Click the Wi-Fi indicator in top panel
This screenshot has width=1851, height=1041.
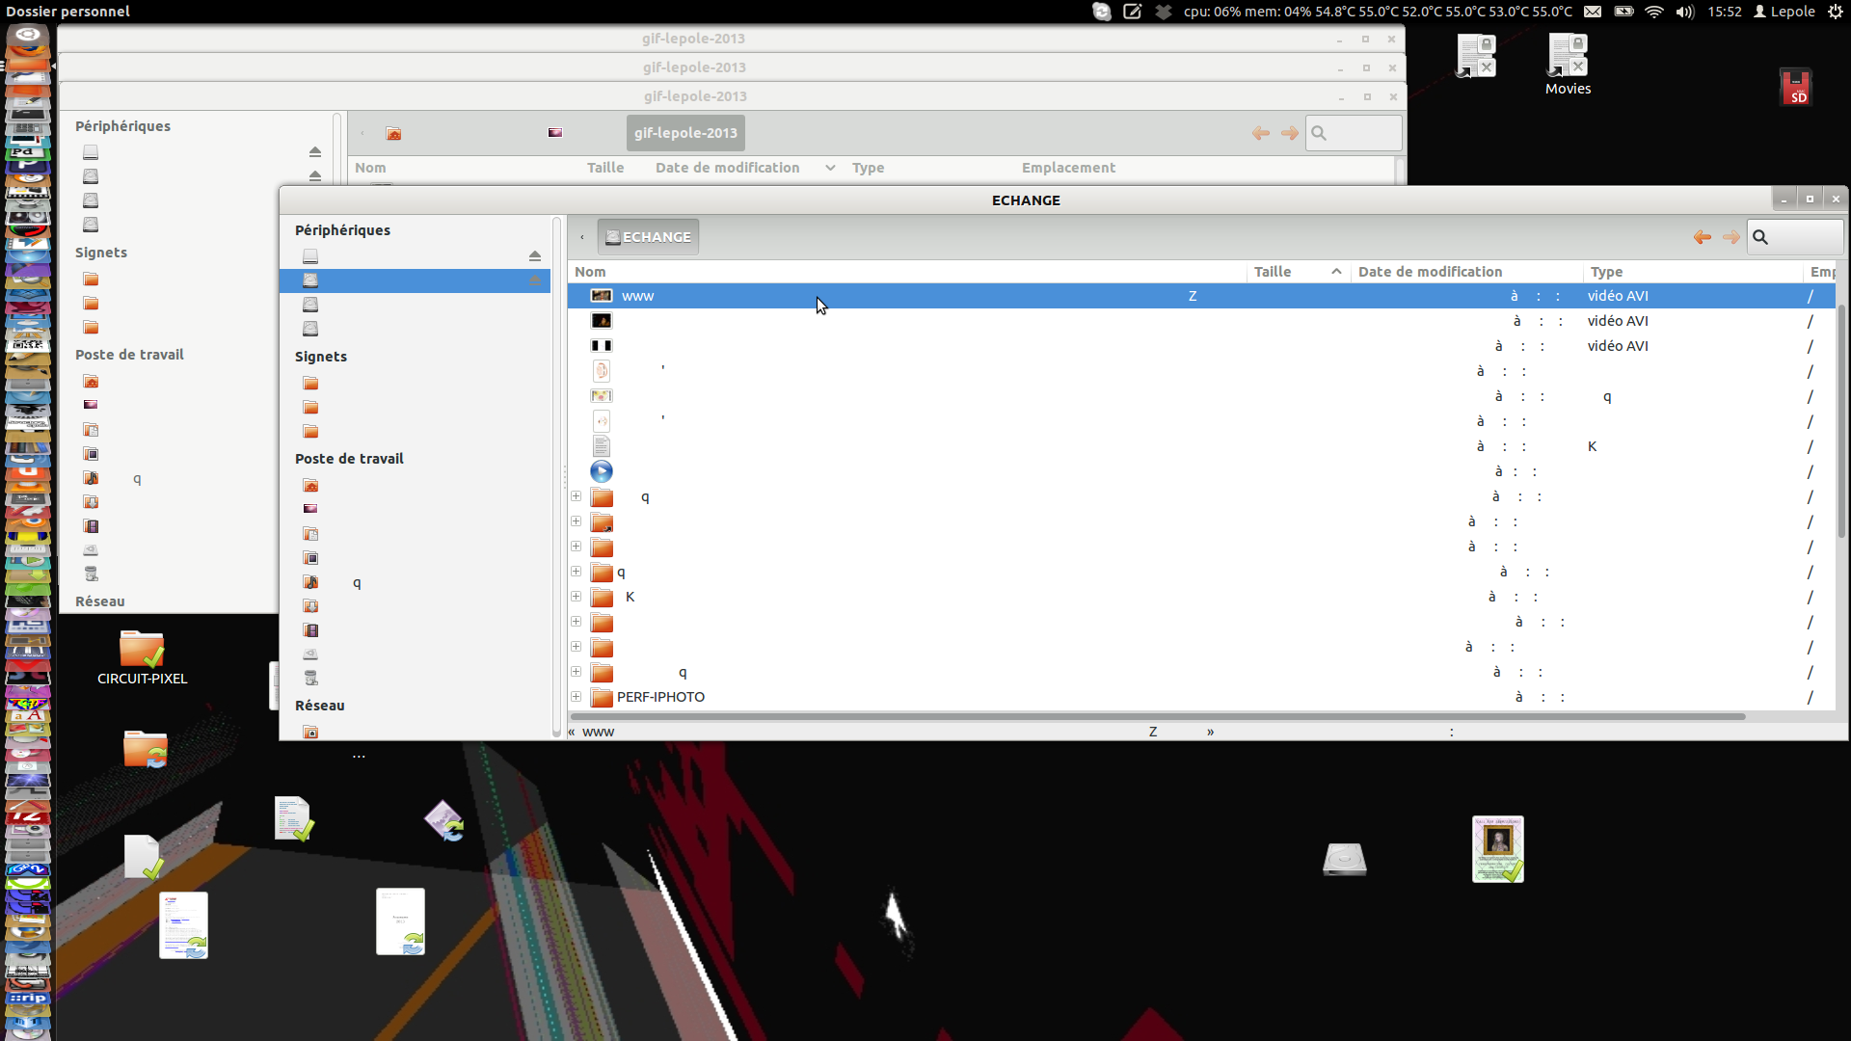coord(1654,12)
